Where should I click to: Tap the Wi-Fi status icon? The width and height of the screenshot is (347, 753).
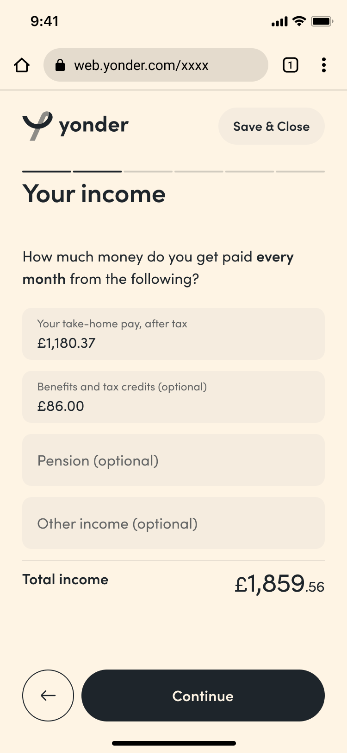(299, 21)
